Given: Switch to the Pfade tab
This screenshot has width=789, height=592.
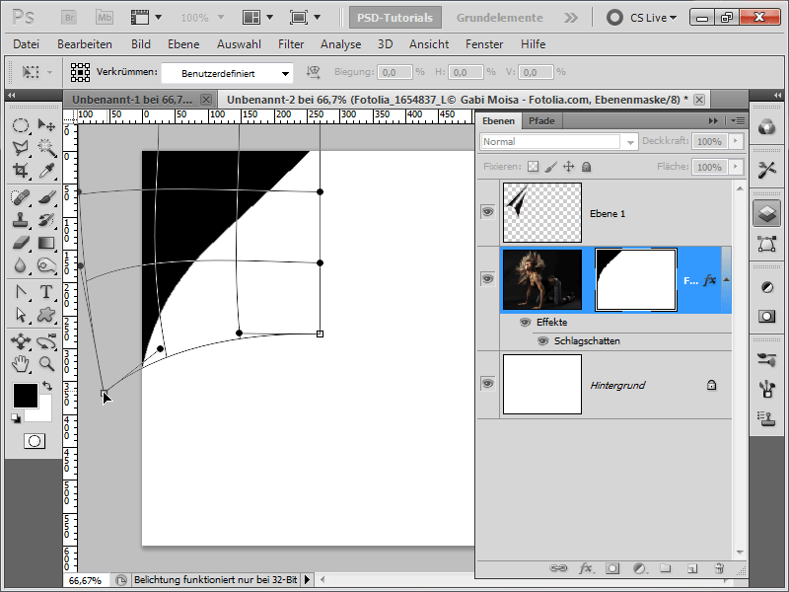Looking at the screenshot, I should coord(541,120).
